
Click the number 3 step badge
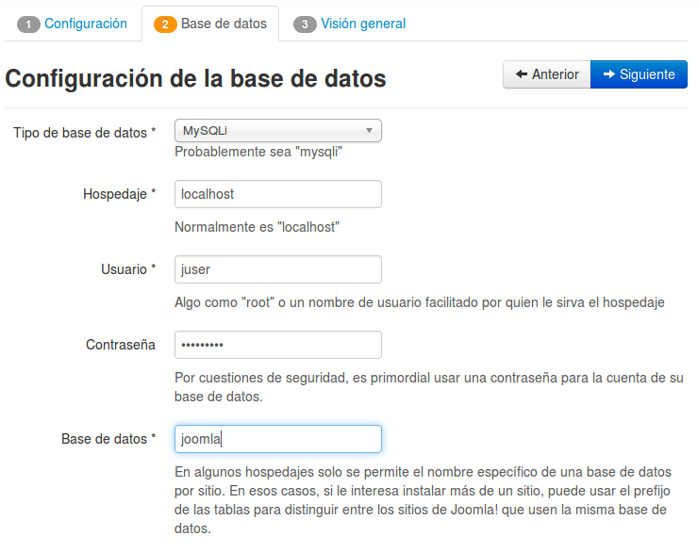point(305,24)
